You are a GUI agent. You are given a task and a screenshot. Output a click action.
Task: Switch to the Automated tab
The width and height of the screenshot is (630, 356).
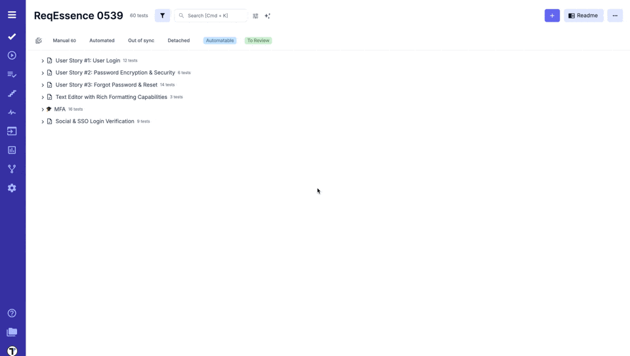102,41
